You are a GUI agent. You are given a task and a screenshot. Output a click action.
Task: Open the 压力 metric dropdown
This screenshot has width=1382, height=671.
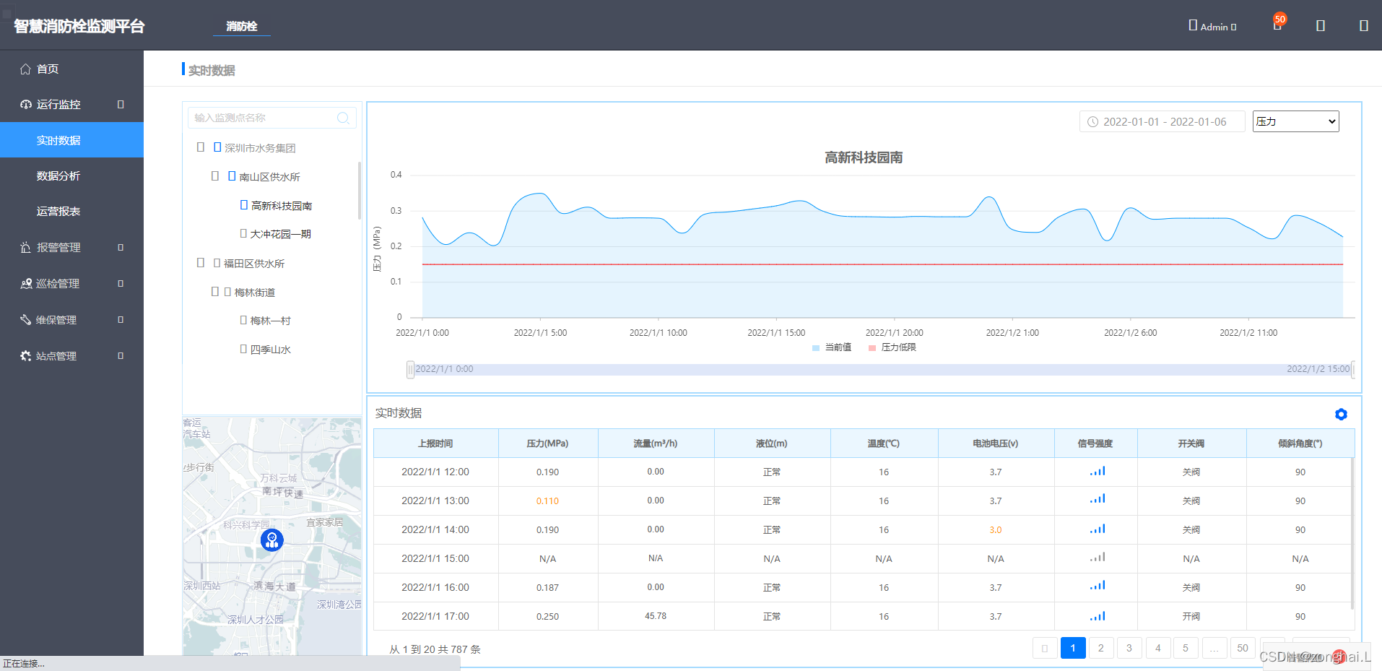[x=1295, y=121]
